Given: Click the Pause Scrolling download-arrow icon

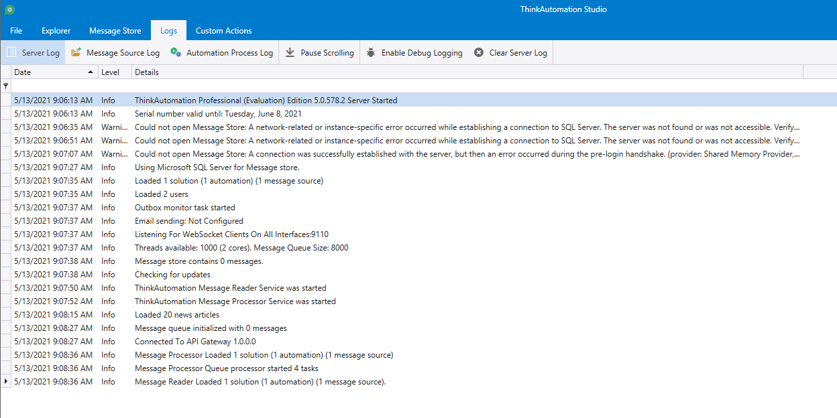Looking at the screenshot, I should click(x=290, y=52).
